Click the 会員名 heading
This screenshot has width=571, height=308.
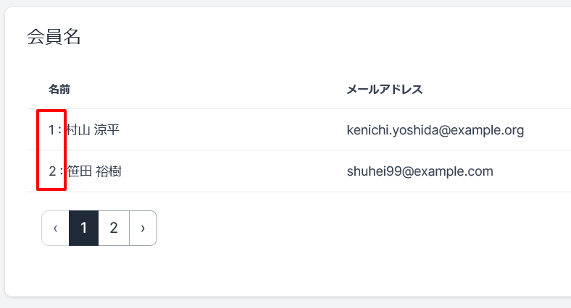(54, 37)
